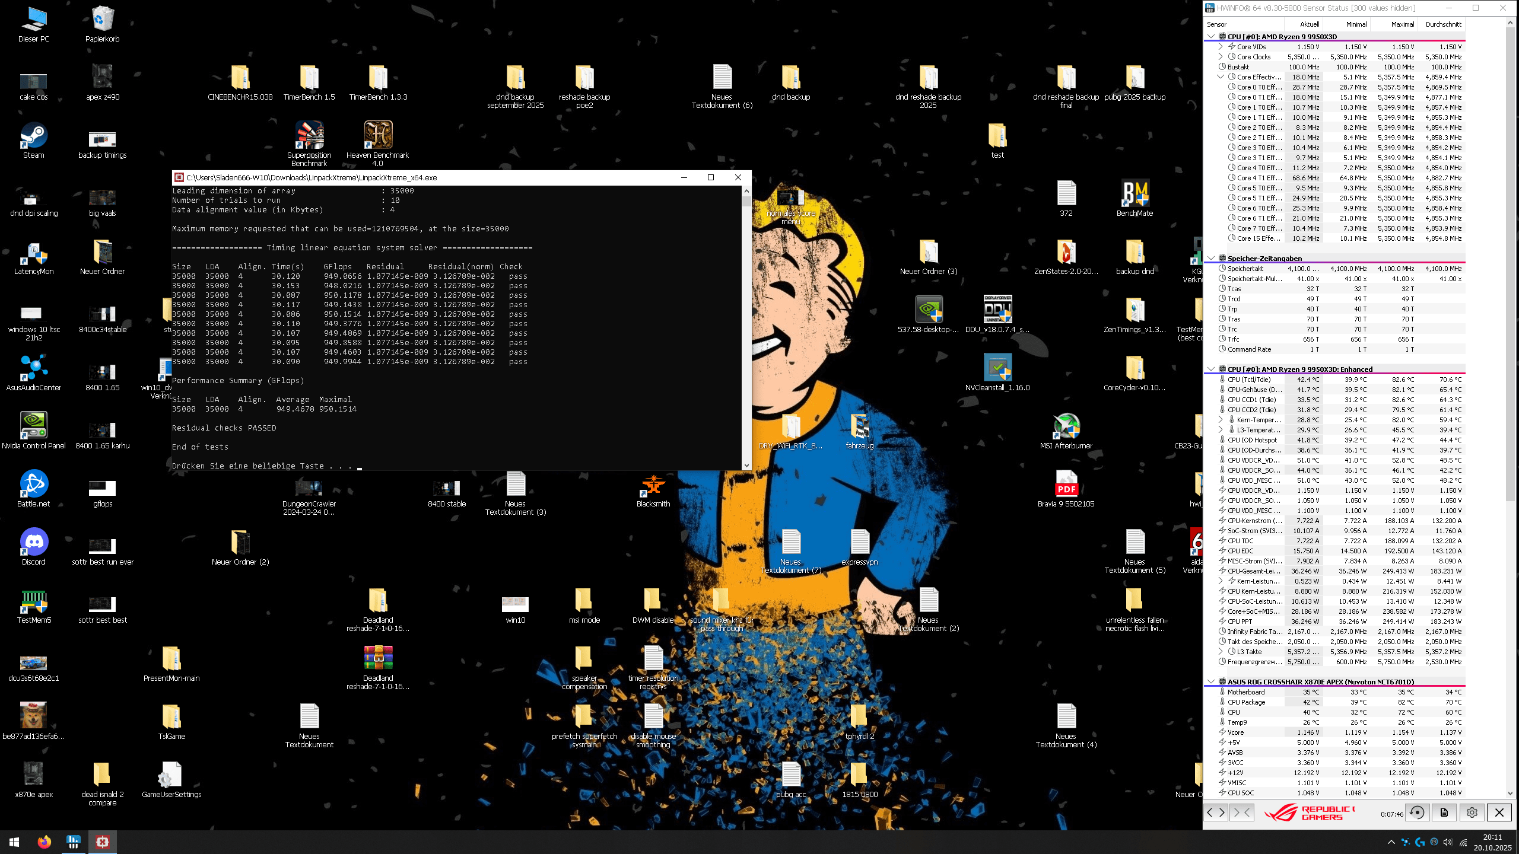Expand the Core VIDs tree row

(1221, 46)
